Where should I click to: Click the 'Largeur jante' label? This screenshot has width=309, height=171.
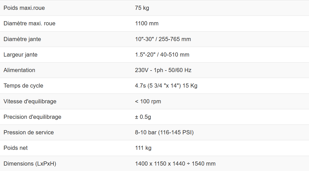pos(20,55)
